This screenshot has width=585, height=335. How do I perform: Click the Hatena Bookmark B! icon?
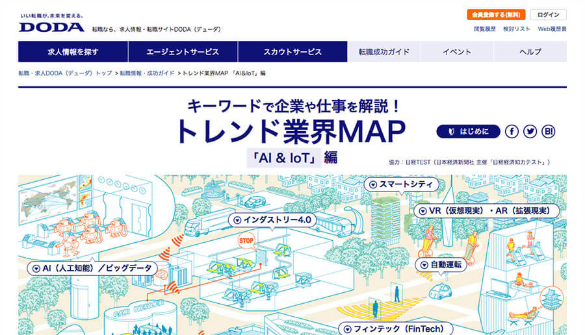pos(548,132)
